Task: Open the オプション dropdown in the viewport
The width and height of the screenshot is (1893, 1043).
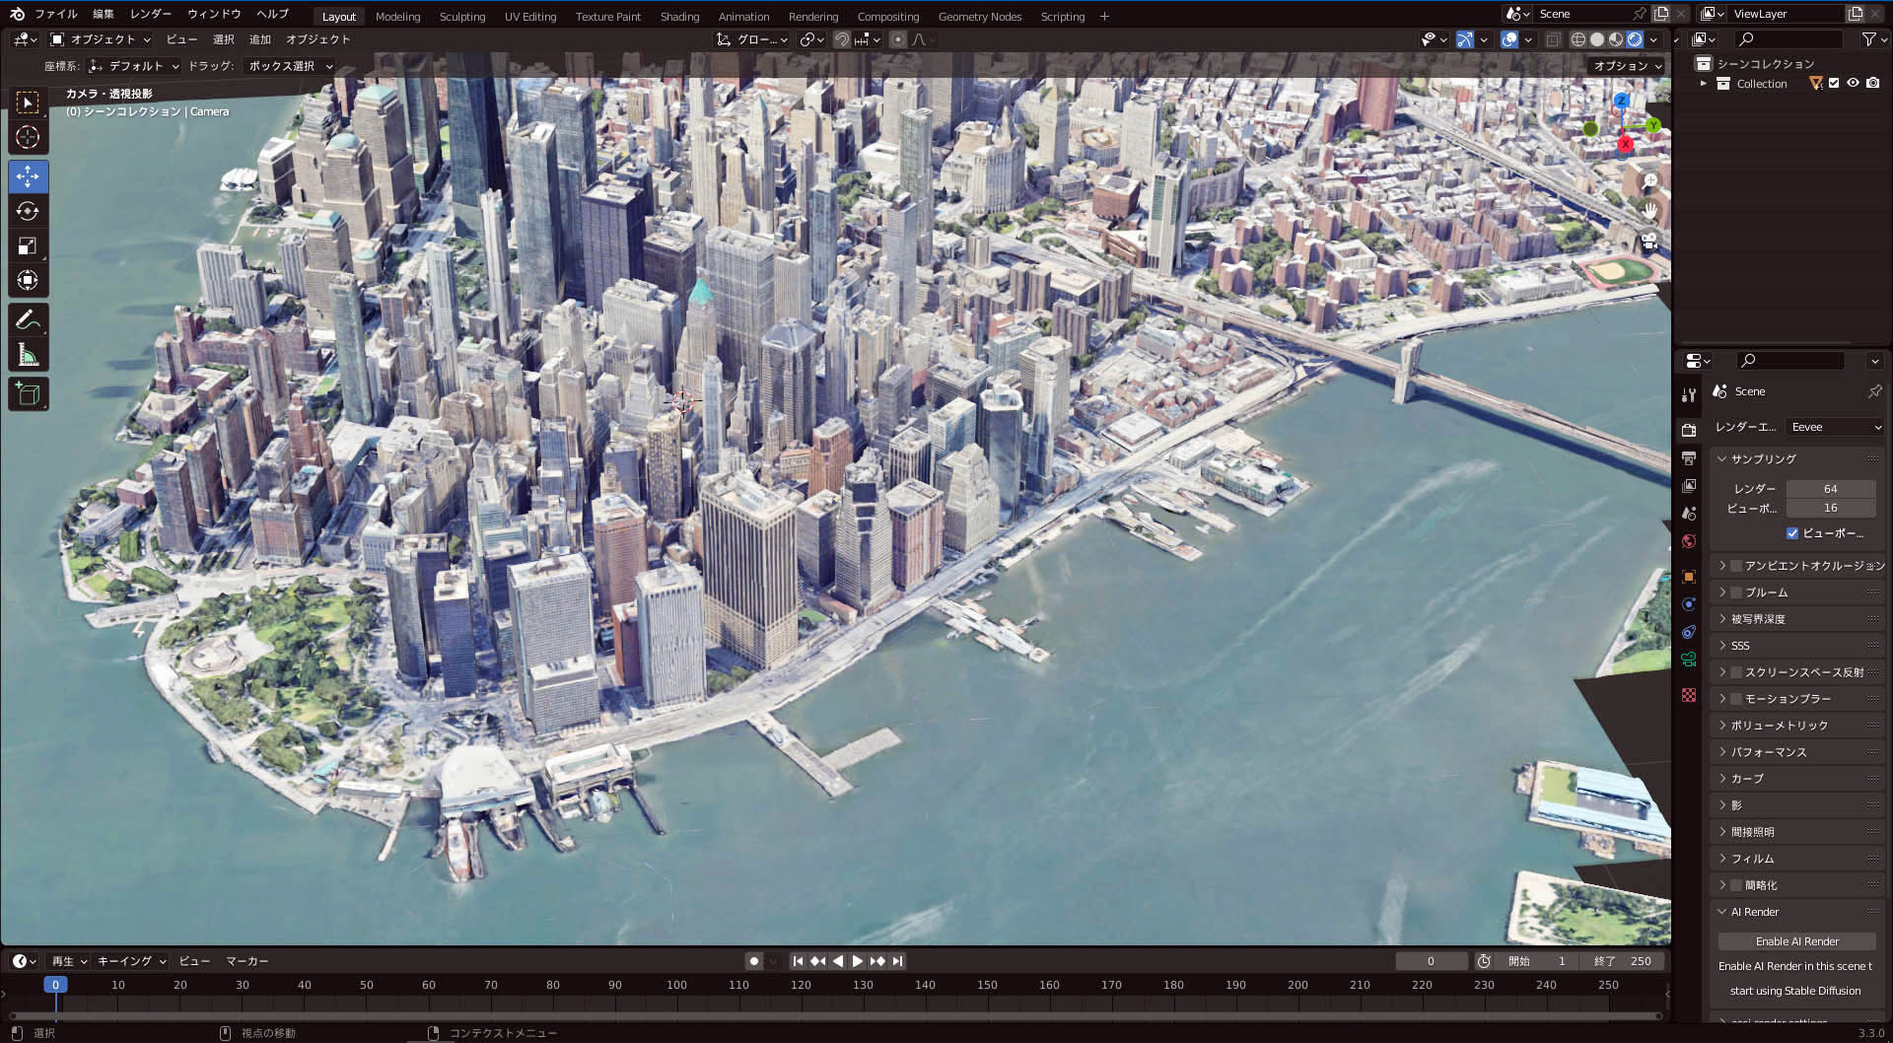Action: [1628, 65]
